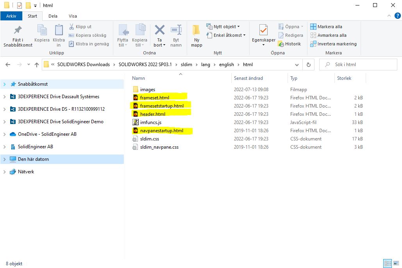The width and height of the screenshot is (402, 268).
Task: Click the Ta bort delete icon
Action: 159,31
